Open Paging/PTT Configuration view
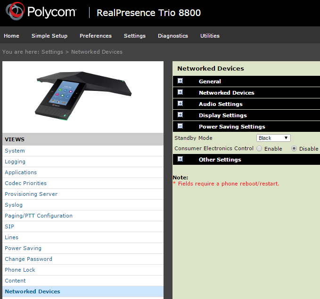 (83, 216)
